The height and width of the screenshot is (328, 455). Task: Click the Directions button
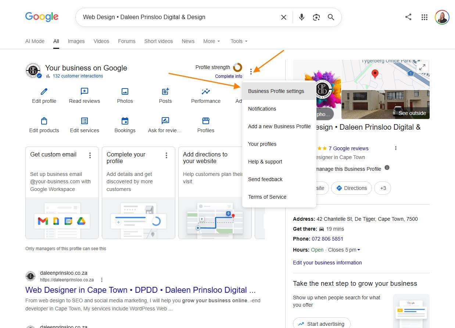(351, 188)
